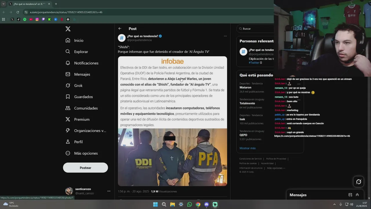Open Información de anuncios link
Viewport: 371px width, 209px height.
pos(251,168)
